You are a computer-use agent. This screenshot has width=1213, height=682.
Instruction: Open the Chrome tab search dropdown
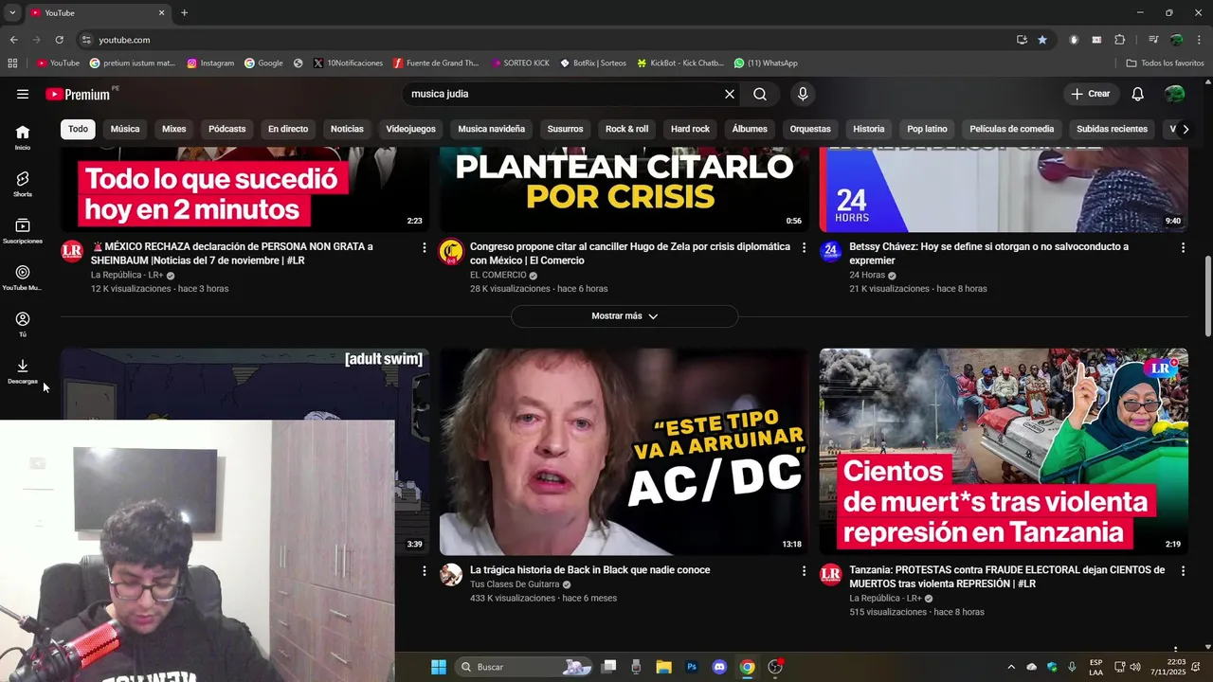click(x=12, y=12)
